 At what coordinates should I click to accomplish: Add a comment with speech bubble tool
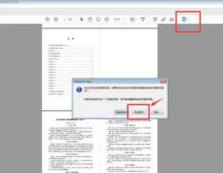[155, 19]
